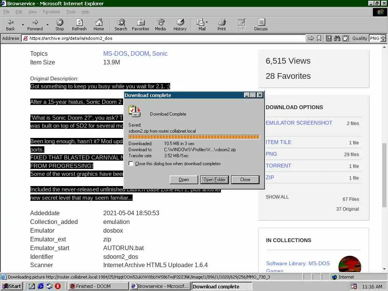The height and width of the screenshot is (291, 388).
Task: Click SHOW ALL files link
Action: 277,197
